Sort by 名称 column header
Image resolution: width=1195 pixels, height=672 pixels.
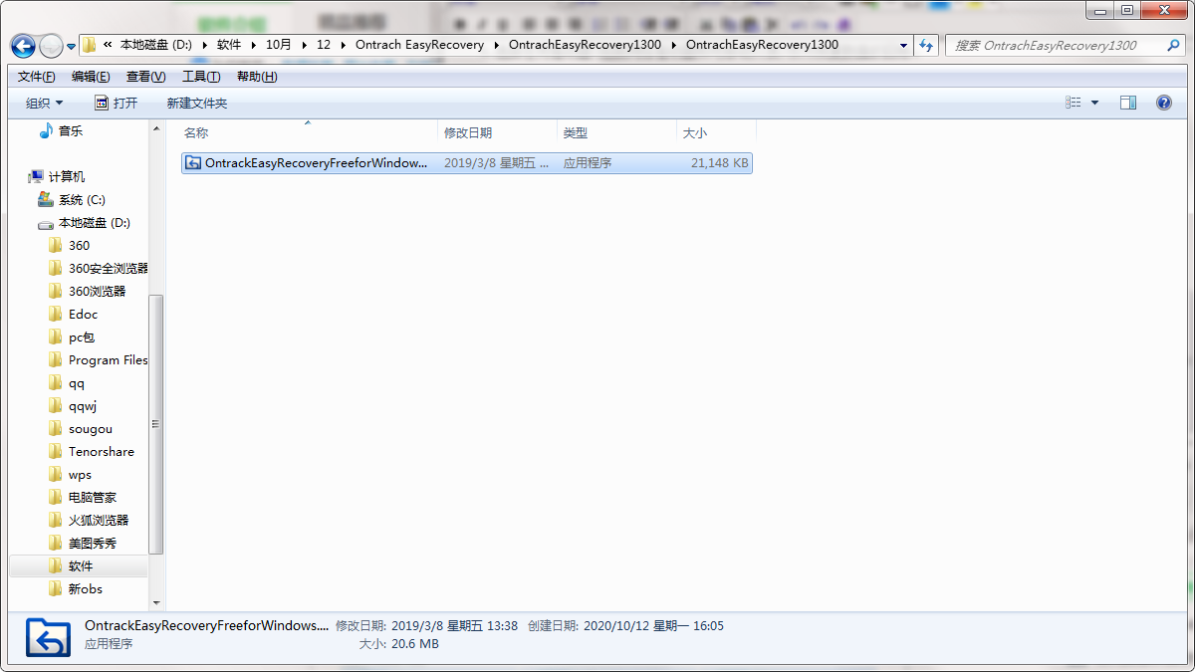click(309, 132)
